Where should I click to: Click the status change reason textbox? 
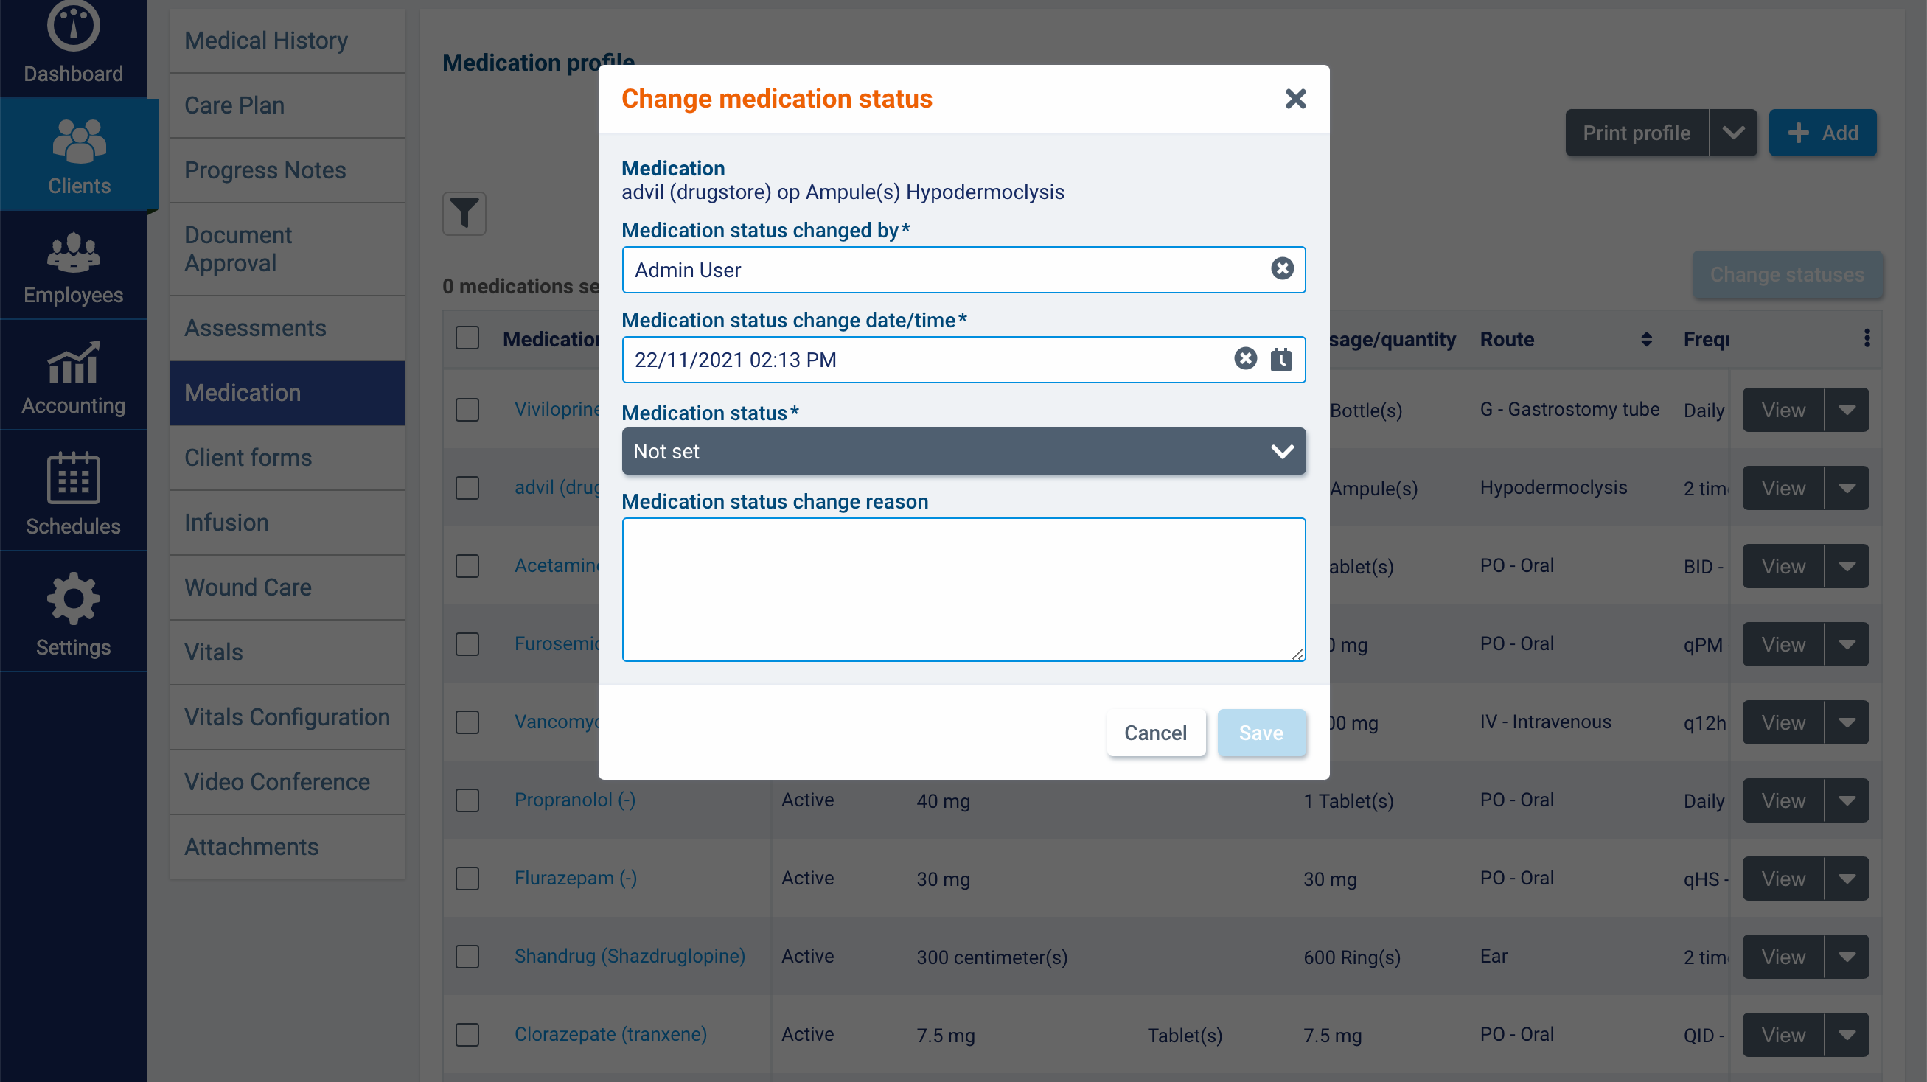(x=963, y=589)
